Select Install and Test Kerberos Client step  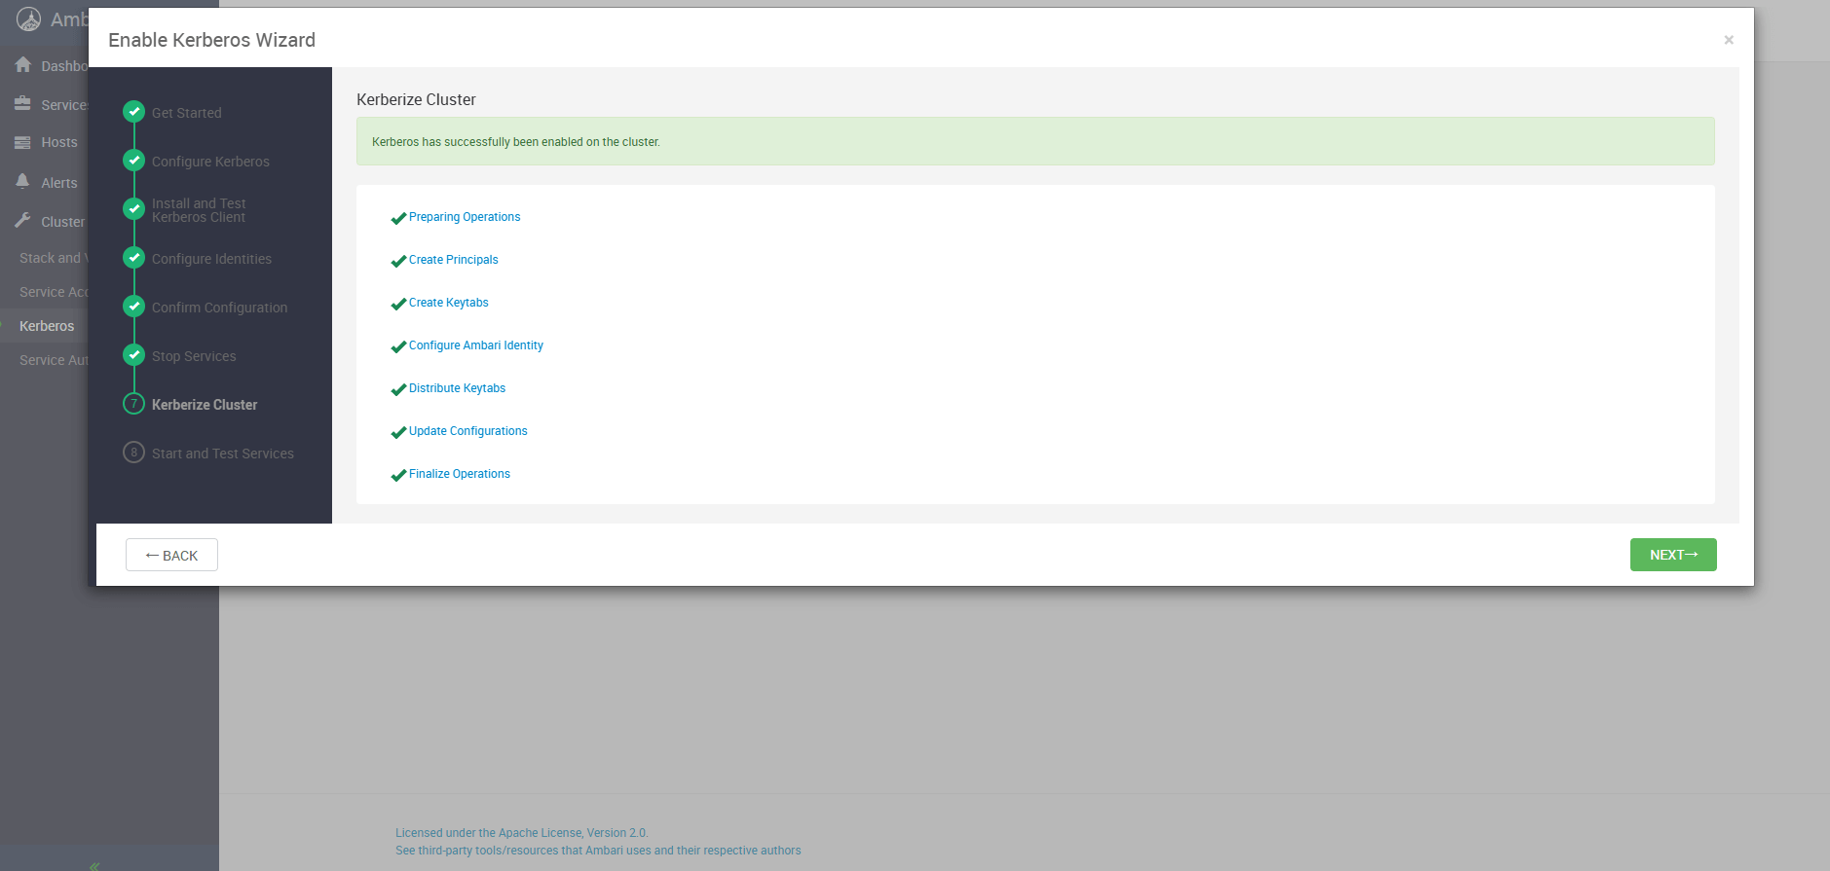click(199, 210)
